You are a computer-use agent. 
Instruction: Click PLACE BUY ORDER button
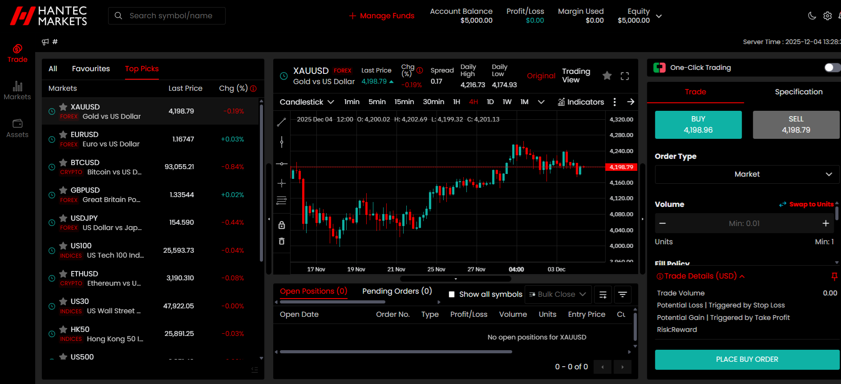coord(747,360)
